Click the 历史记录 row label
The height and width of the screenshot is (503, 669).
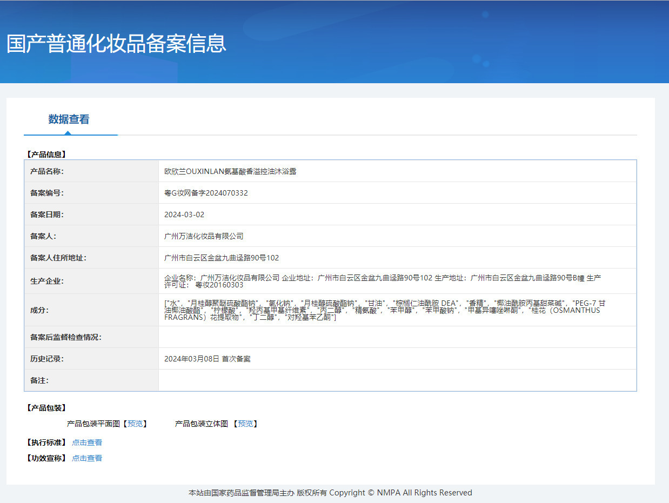[47, 359]
